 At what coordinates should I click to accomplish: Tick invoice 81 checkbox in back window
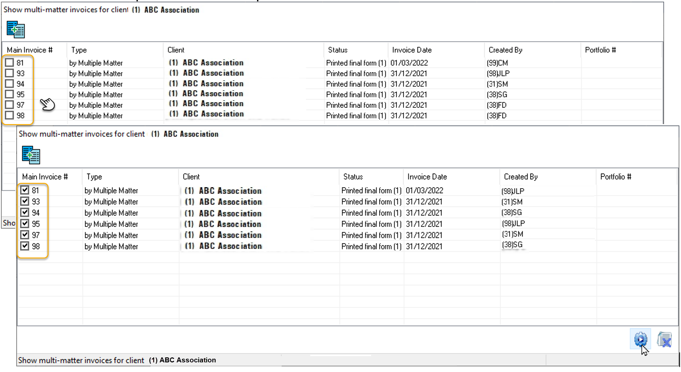tap(9, 62)
